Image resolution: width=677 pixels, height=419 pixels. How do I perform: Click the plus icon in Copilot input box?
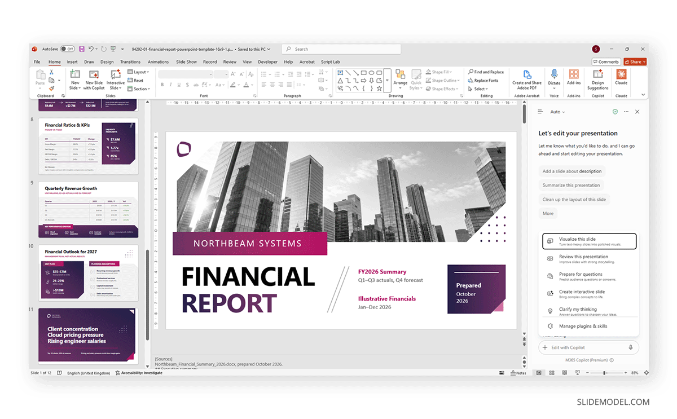546,347
